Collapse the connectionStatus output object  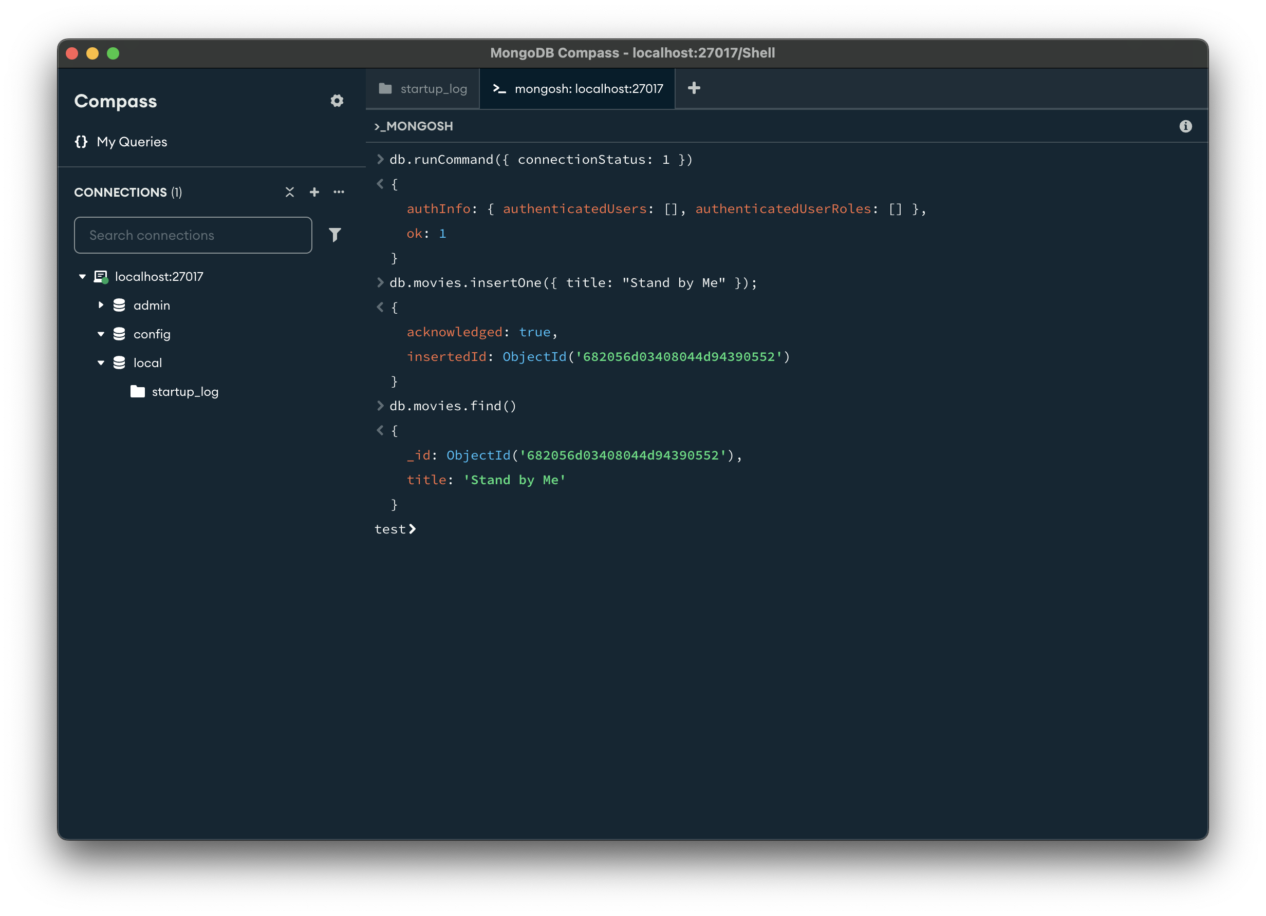[x=380, y=183]
